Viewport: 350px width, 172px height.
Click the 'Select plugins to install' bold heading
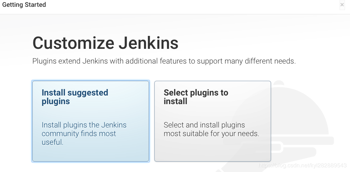[196, 97]
